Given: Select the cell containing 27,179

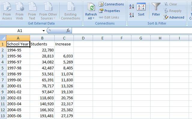Looking at the screenshot, I should [x=64, y=116].
